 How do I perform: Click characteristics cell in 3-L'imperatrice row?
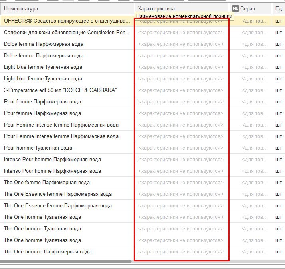pyautogui.click(x=181, y=90)
